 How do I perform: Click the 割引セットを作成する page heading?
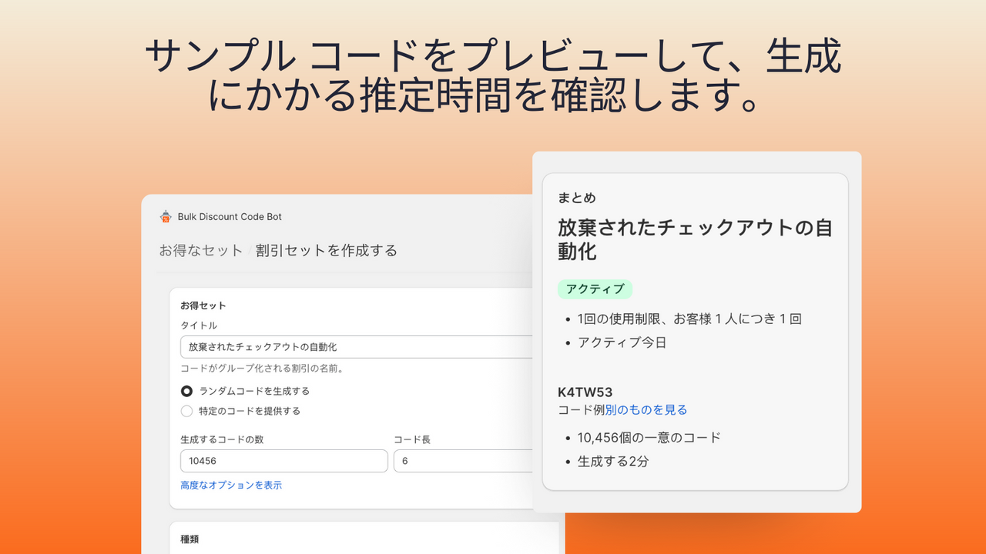327,251
